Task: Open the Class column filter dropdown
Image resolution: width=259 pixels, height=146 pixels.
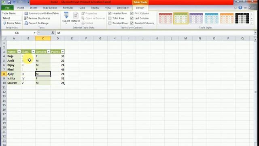Action: coord(33,52)
